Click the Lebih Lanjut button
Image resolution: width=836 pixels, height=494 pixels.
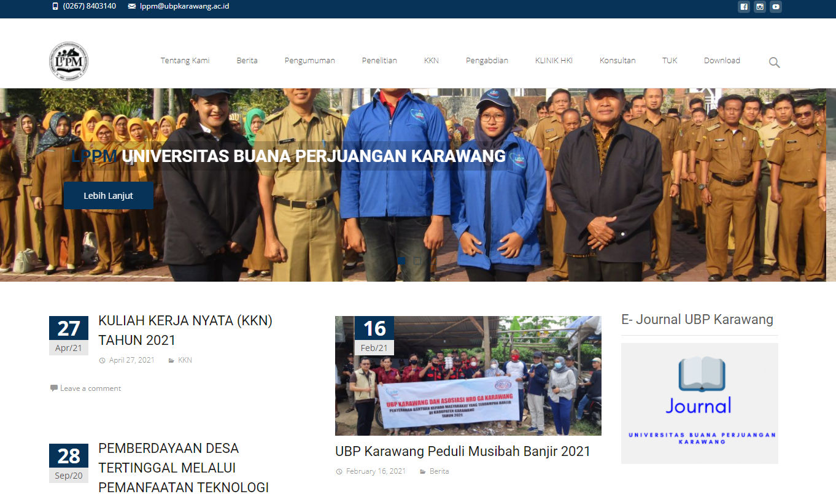pyautogui.click(x=109, y=196)
